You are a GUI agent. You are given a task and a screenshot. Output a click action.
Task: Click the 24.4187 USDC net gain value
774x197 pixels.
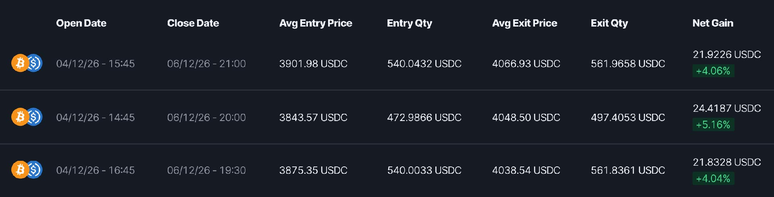727,108
